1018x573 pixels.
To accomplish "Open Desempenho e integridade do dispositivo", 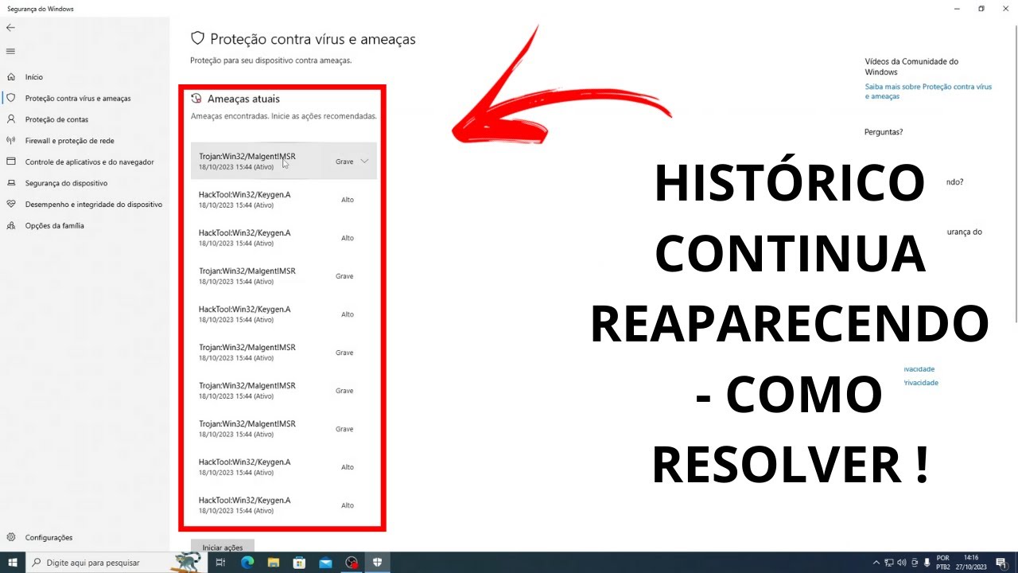I will 94,205.
